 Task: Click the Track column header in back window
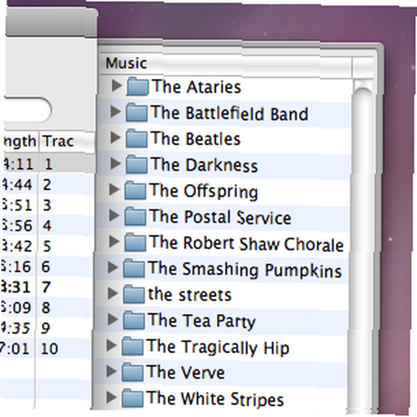click(x=67, y=141)
